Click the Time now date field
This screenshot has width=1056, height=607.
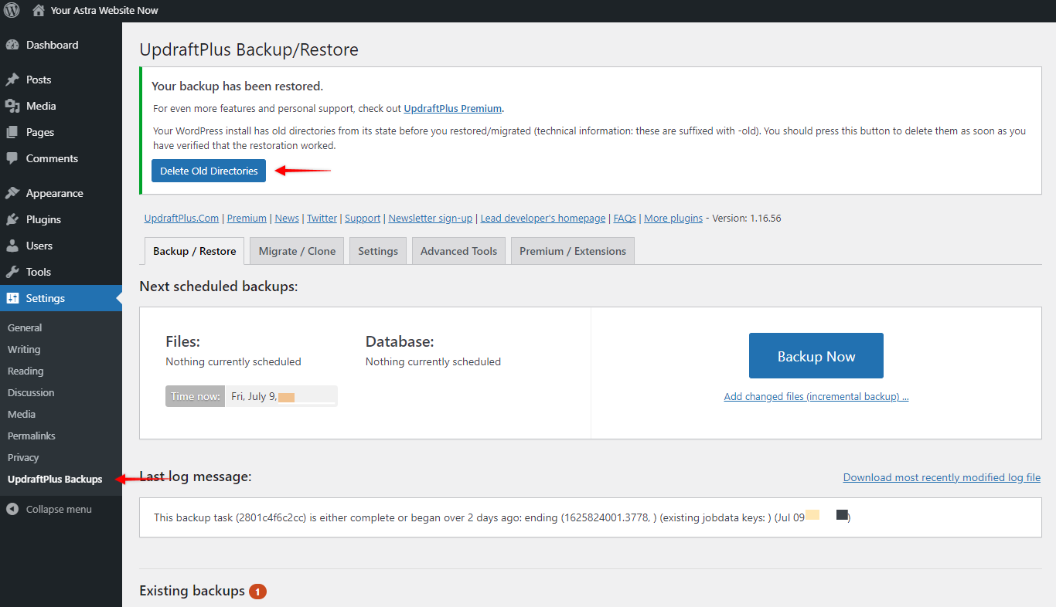[x=281, y=396]
